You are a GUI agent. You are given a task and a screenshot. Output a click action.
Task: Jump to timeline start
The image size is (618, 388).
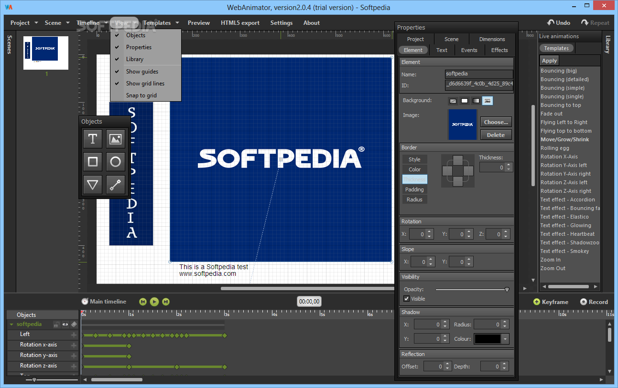pyautogui.click(x=143, y=302)
